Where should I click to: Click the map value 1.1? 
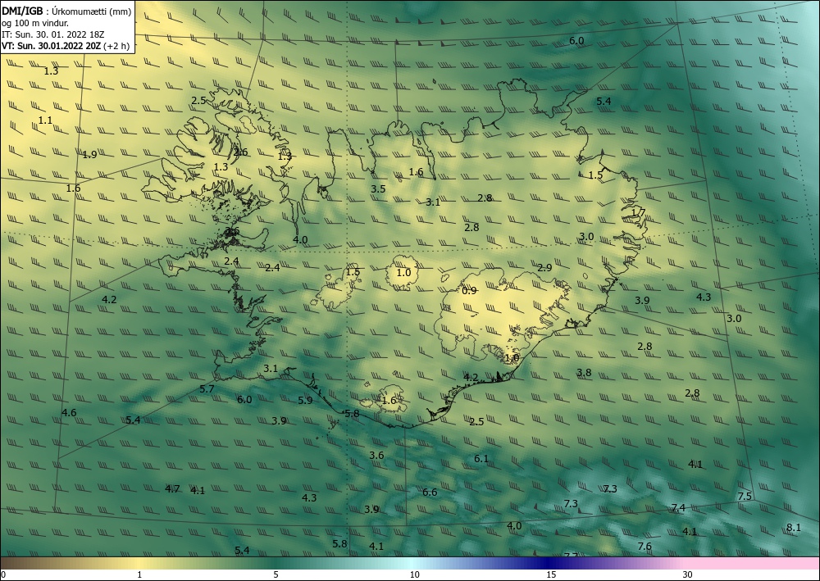click(45, 120)
